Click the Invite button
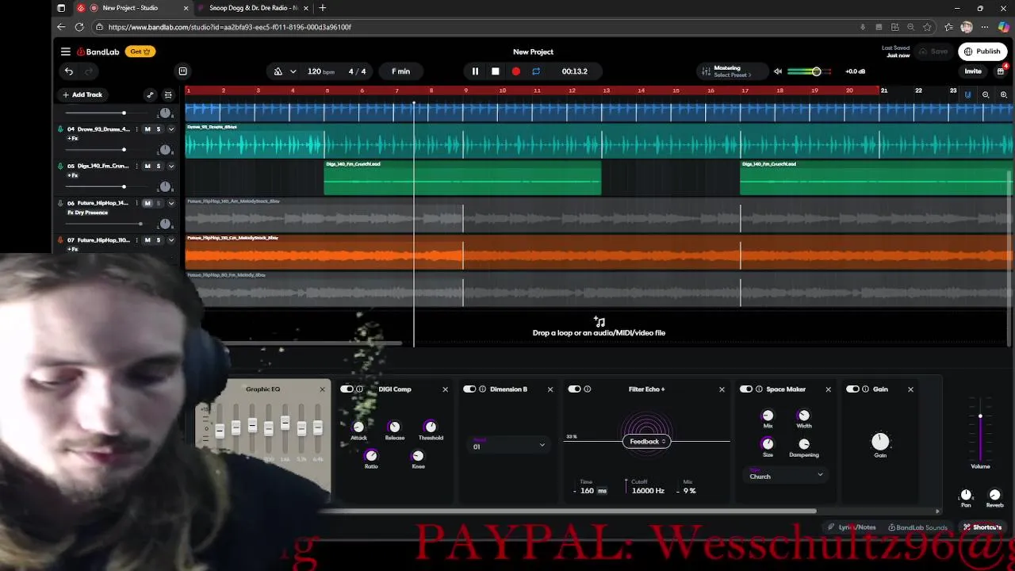Screen dimensions: 1015x571 click(973, 71)
